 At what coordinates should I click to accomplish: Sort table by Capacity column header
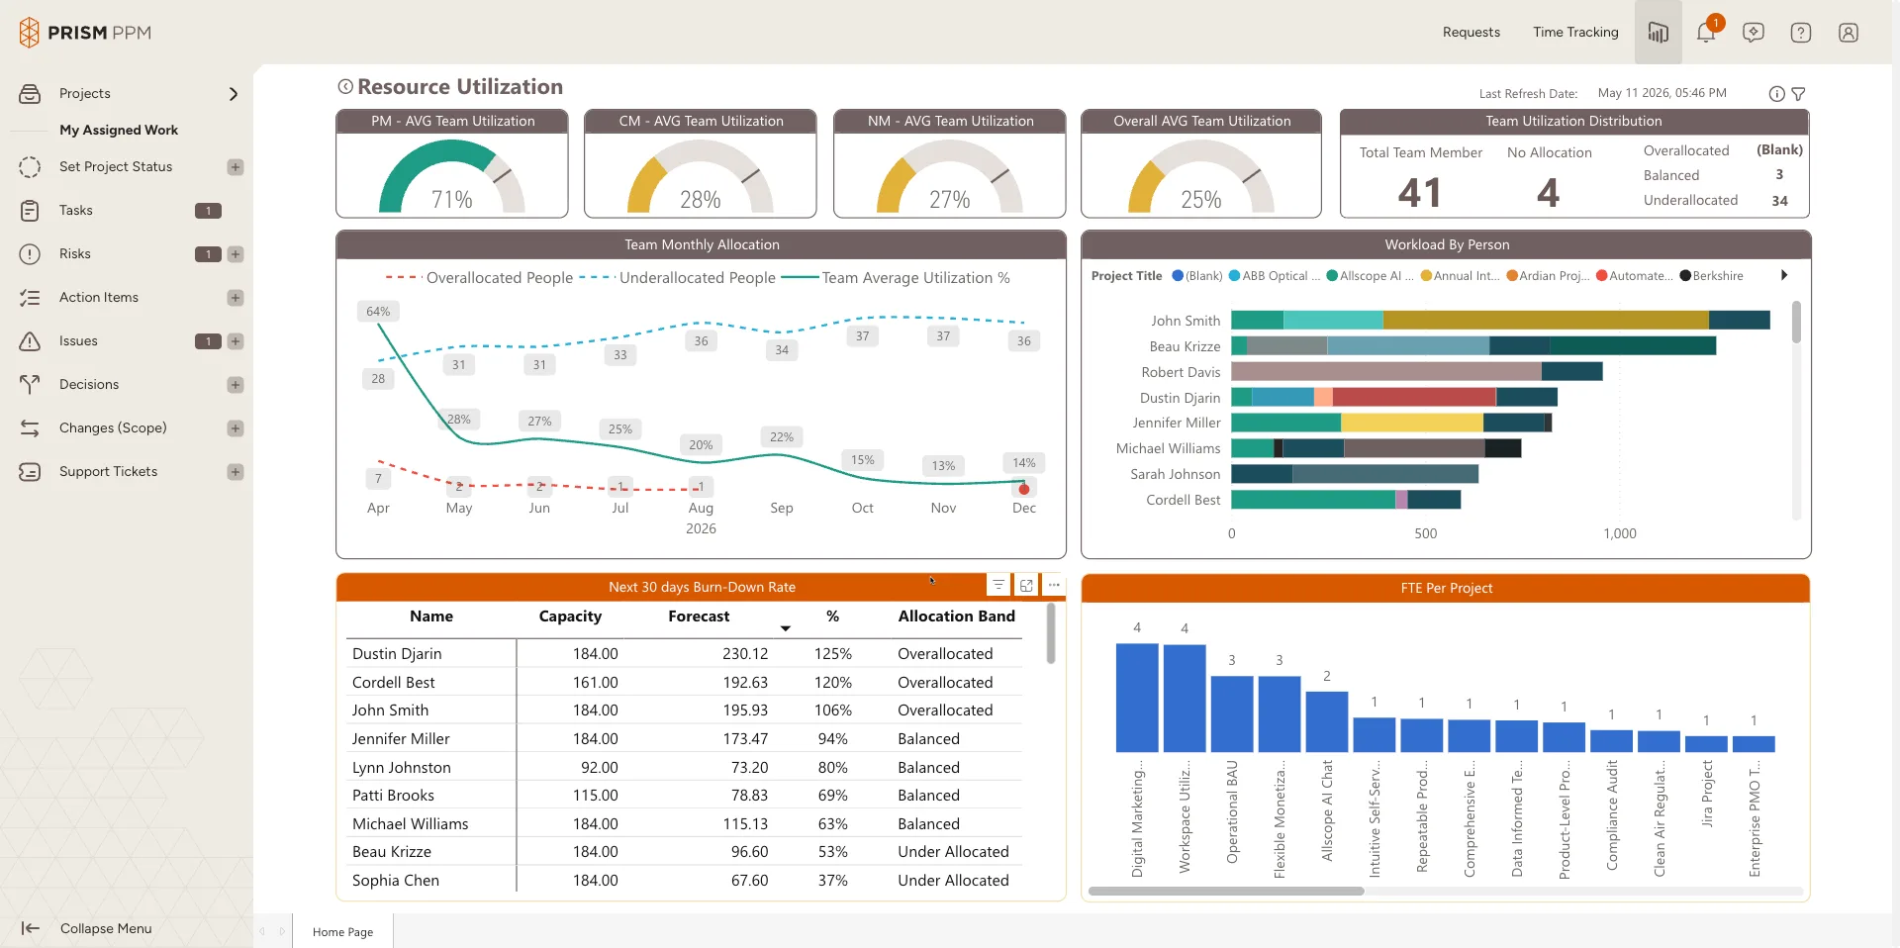570,616
